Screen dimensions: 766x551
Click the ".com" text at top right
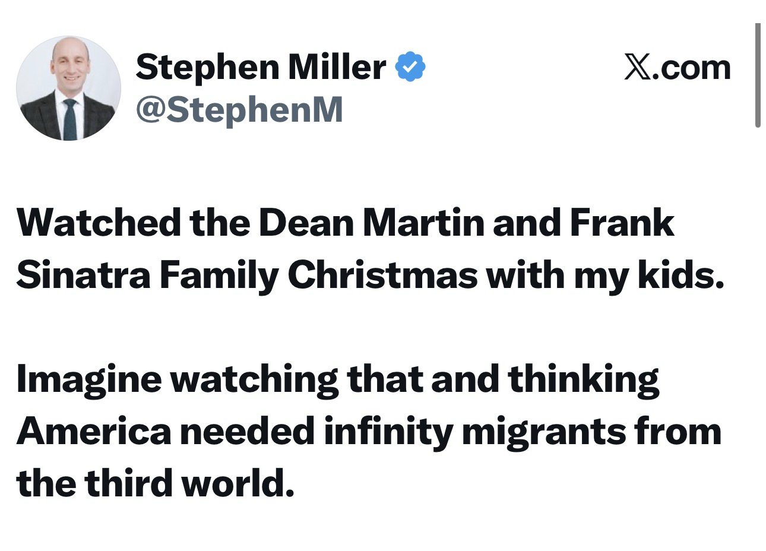click(x=692, y=68)
